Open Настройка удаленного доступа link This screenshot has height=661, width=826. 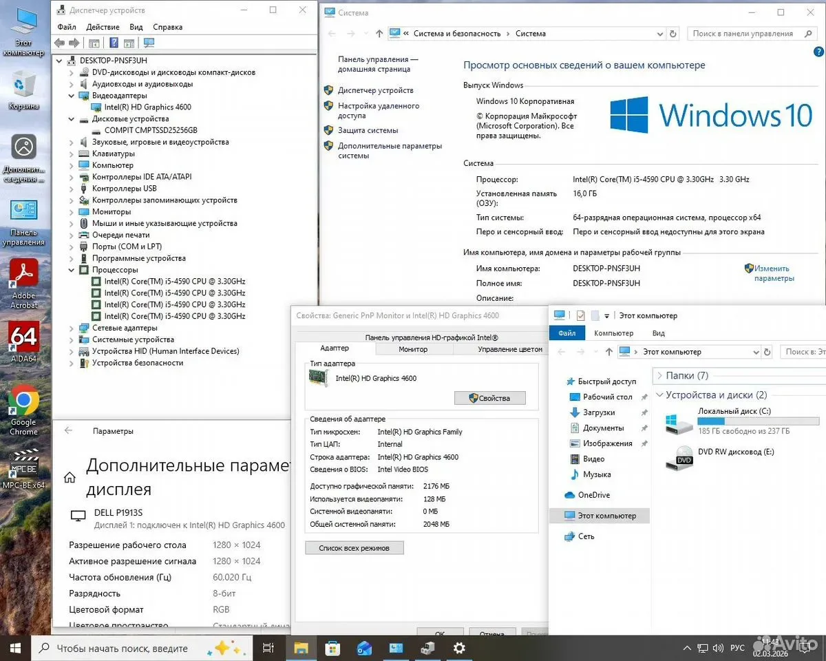click(378, 111)
